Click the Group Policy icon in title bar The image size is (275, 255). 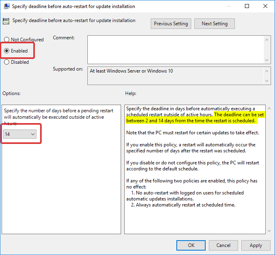6,6
